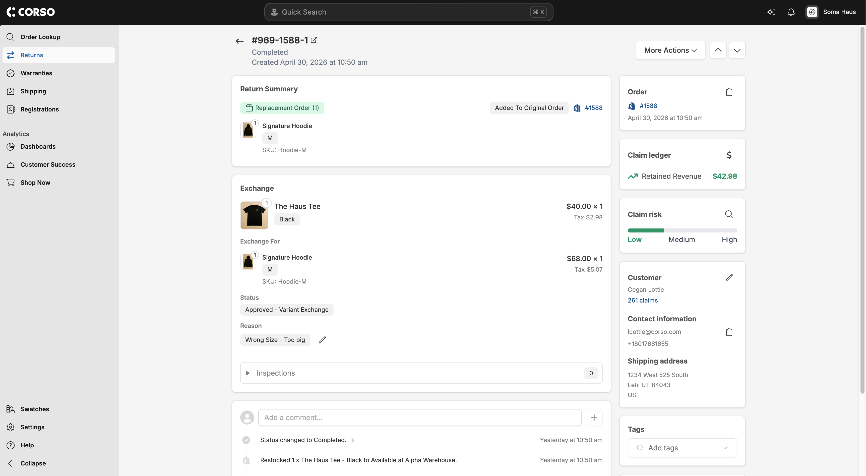Viewport: 866px width, 476px height.
Task: Open return #969-1588-1 in a new window
Action: coord(314,40)
